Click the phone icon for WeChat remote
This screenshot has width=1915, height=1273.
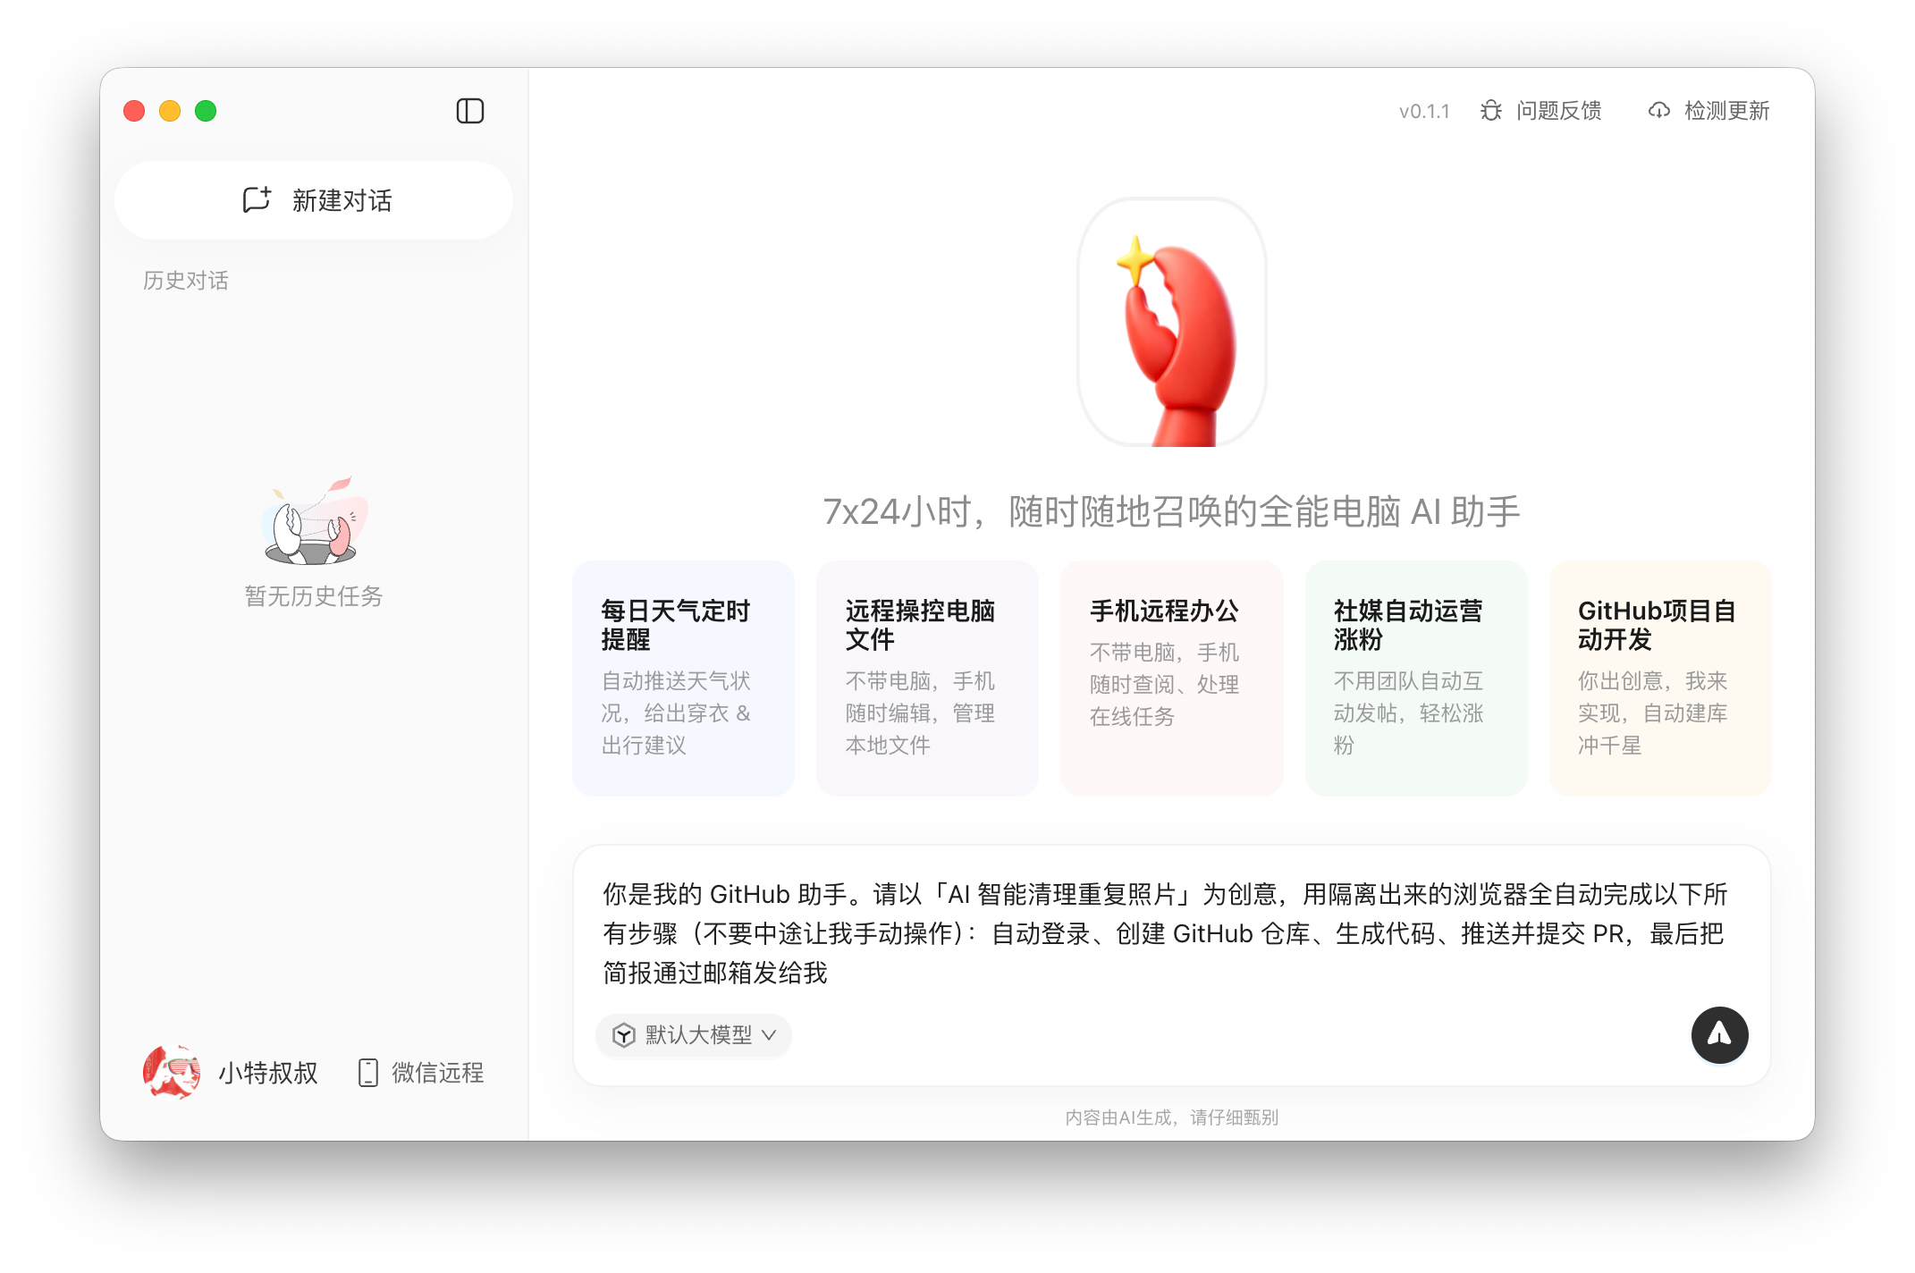coord(367,1072)
